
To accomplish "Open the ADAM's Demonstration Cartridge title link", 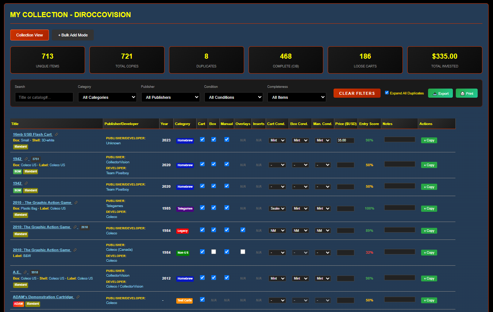I will [43, 297].
